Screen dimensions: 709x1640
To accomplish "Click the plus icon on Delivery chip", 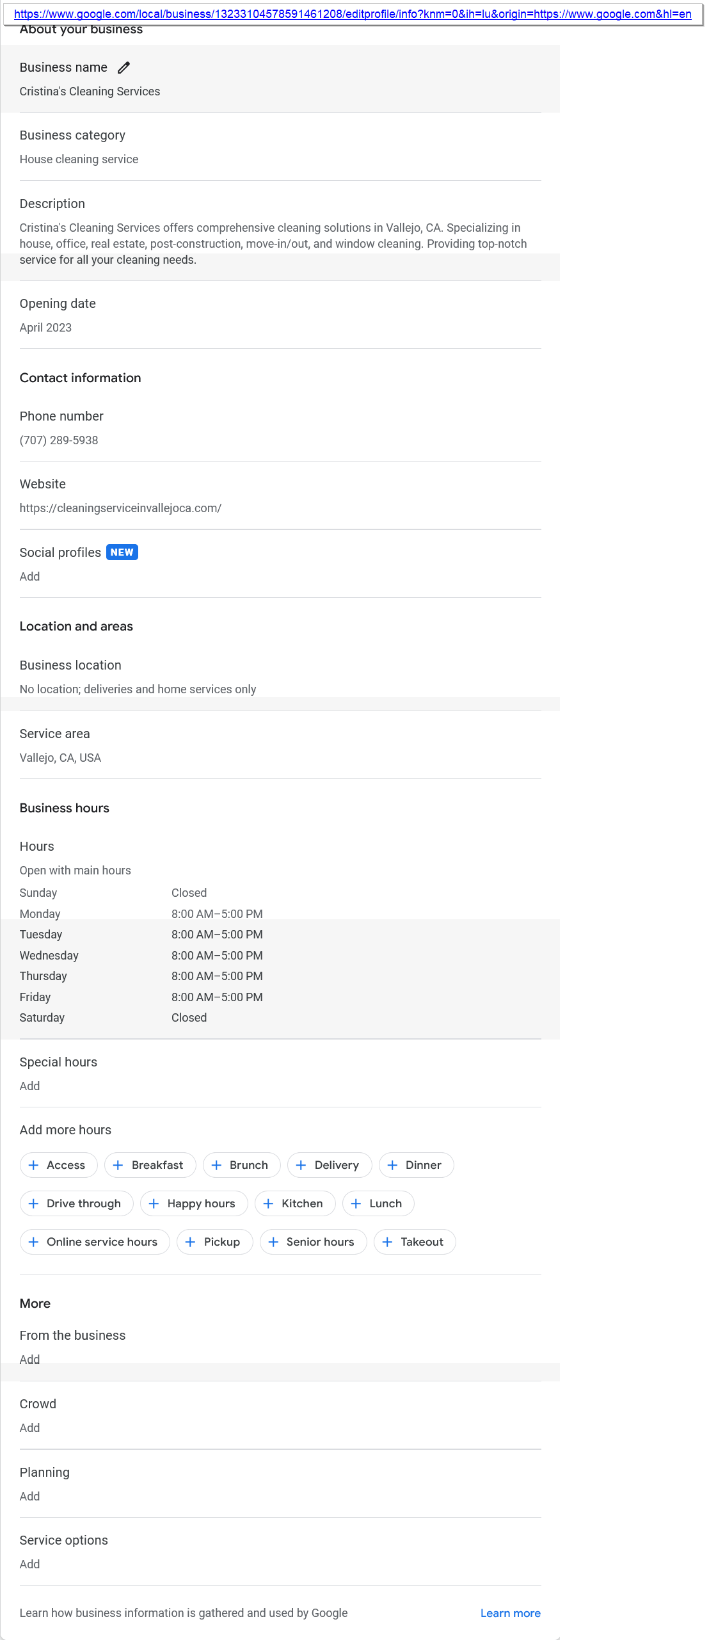I will click(301, 1165).
